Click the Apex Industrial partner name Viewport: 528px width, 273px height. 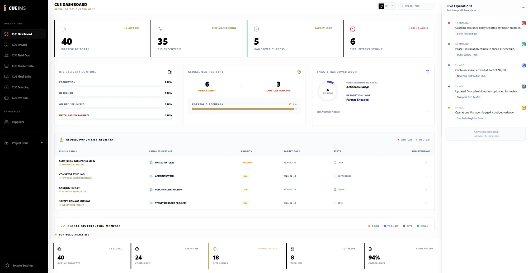pyautogui.click(x=164, y=176)
